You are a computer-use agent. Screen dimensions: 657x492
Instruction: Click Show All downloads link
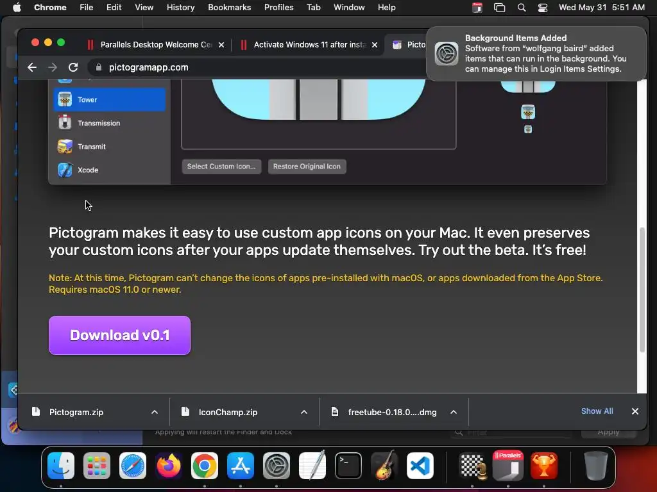[597, 411]
